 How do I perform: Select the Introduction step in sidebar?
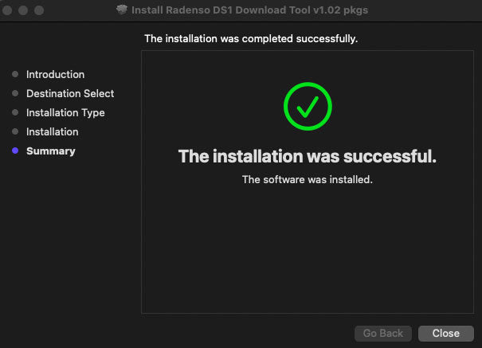click(55, 74)
